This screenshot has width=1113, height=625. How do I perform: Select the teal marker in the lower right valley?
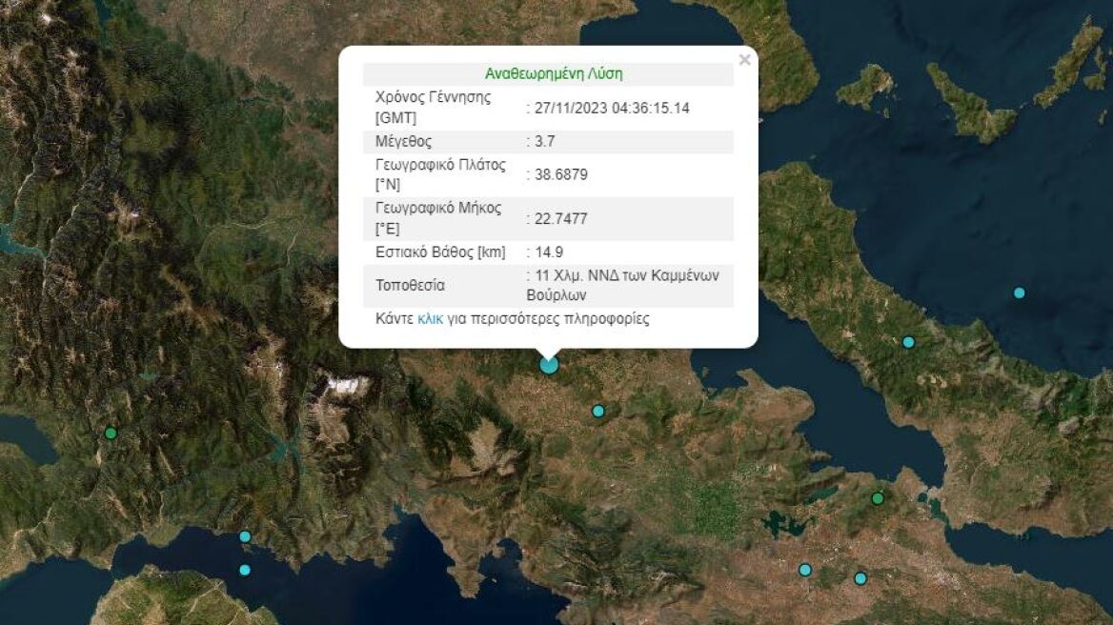tap(805, 570)
